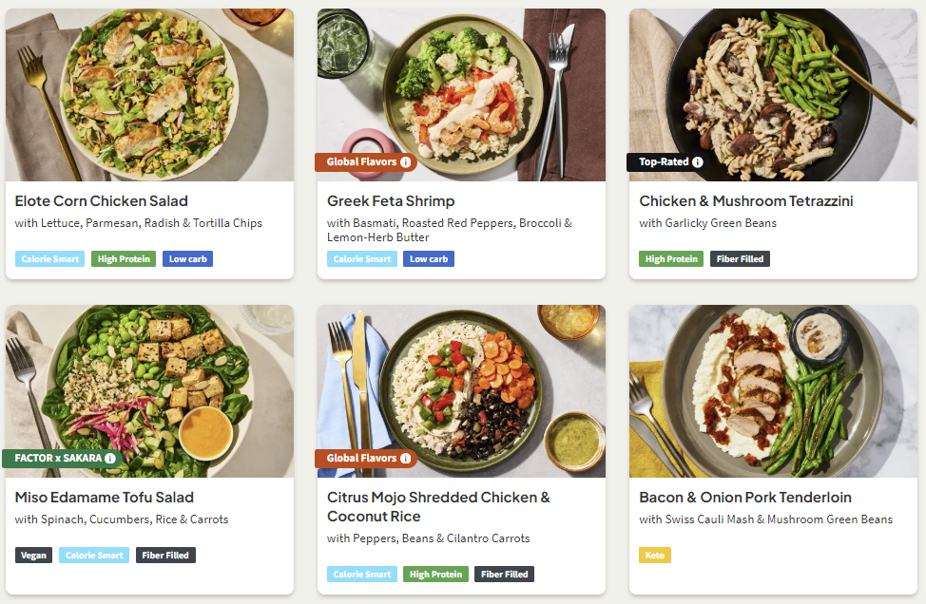Click Low carb tag on Elote Corn Salad
This screenshot has height=604, width=926.
coord(187,259)
